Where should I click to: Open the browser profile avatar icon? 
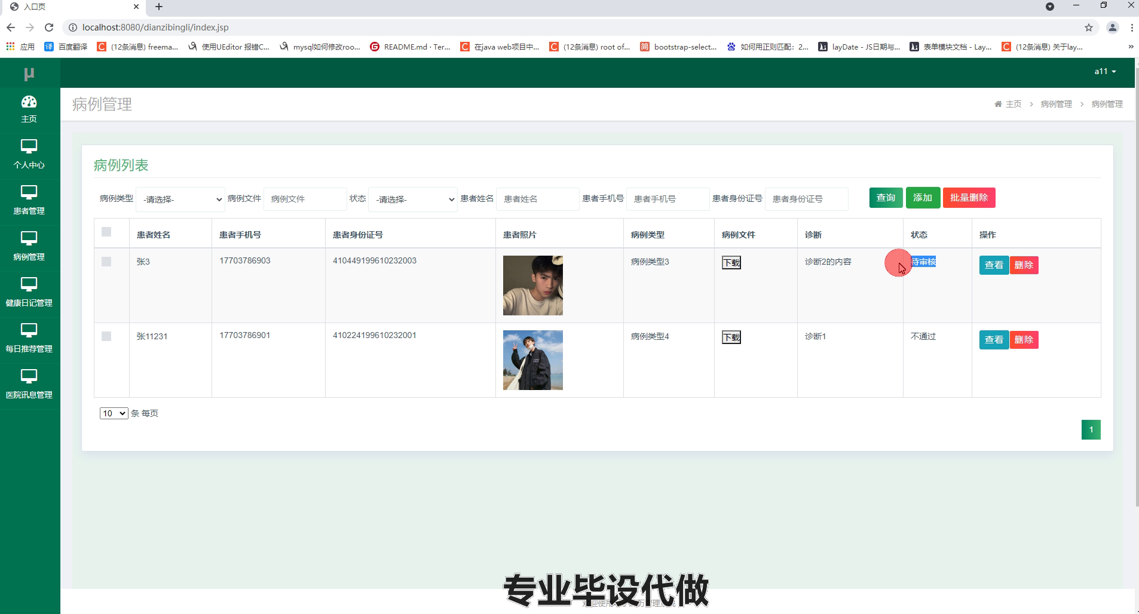[1112, 27]
